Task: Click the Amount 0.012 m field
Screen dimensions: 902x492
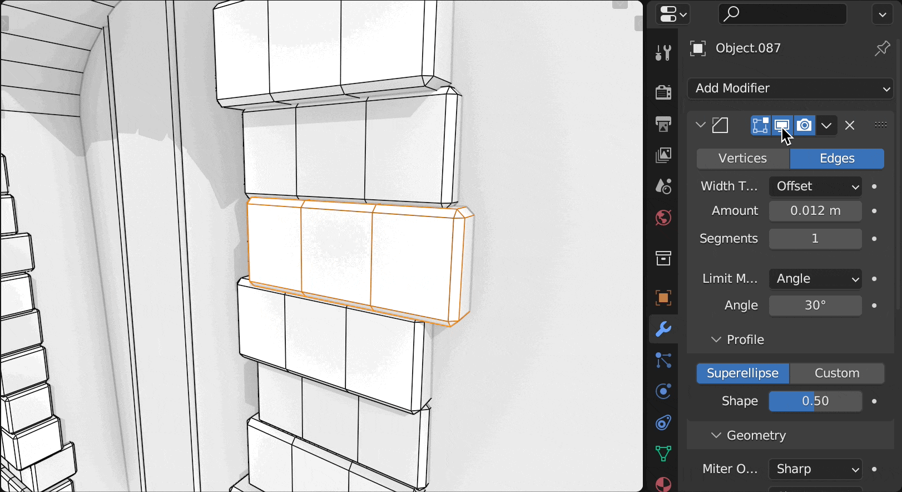Action: [x=815, y=211]
